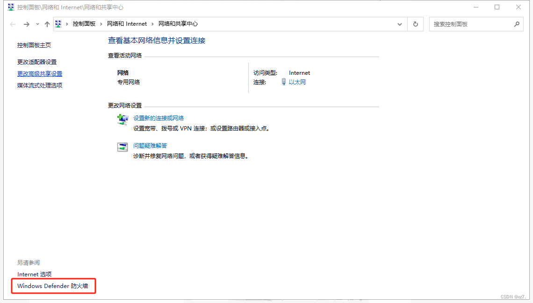The height and width of the screenshot is (303, 533).
Task: Expand chevron after 控制面板 breadcrumb
Action: click(101, 24)
